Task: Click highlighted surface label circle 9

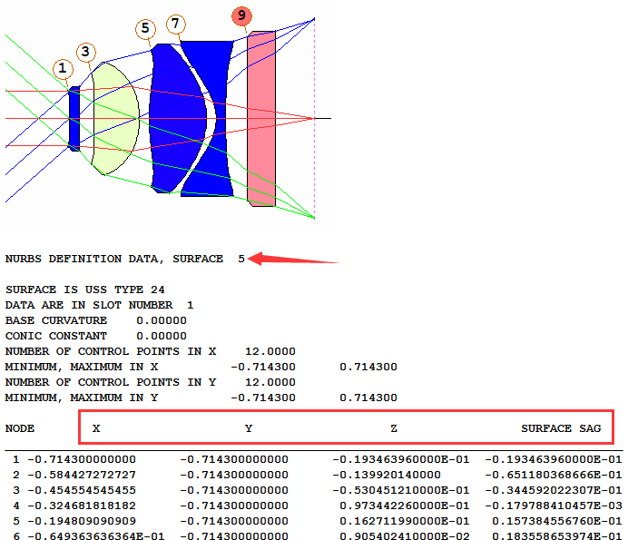Action: coord(241,15)
